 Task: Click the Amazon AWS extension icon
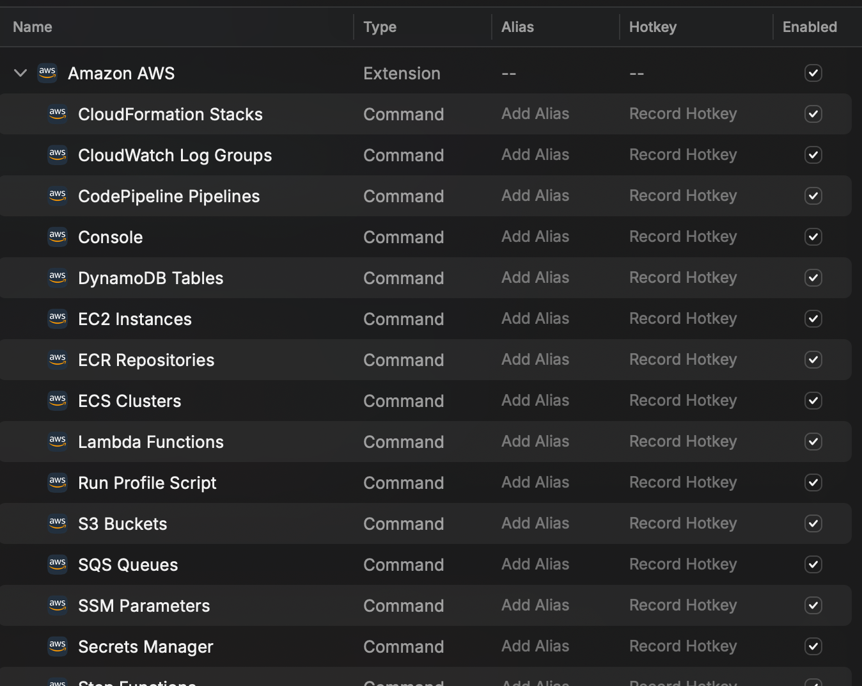[47, 73]
